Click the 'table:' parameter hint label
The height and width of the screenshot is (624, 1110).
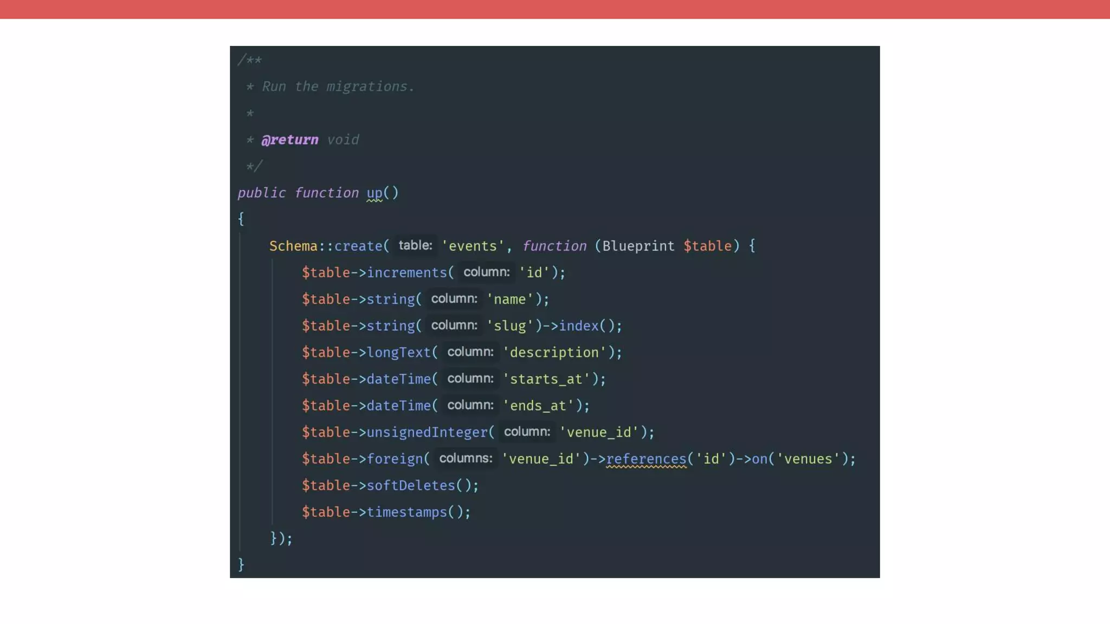pyautogui.click(x=415, y=245)
